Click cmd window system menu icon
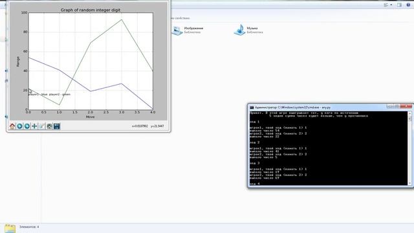 click(252, 107)
